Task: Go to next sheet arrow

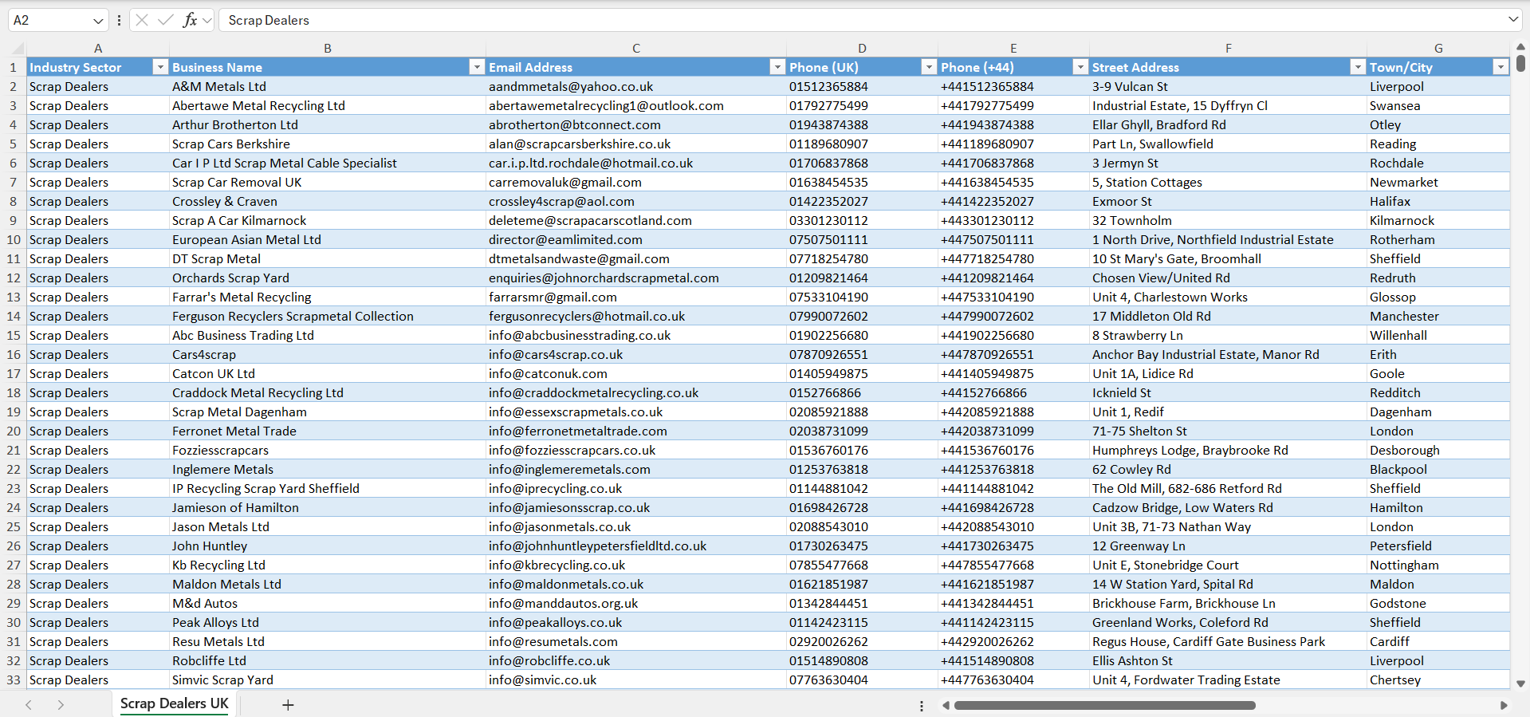Action: 61,705
